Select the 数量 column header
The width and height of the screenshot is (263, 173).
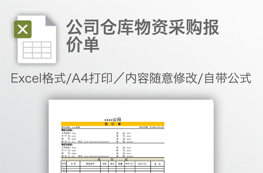point(120,163)
